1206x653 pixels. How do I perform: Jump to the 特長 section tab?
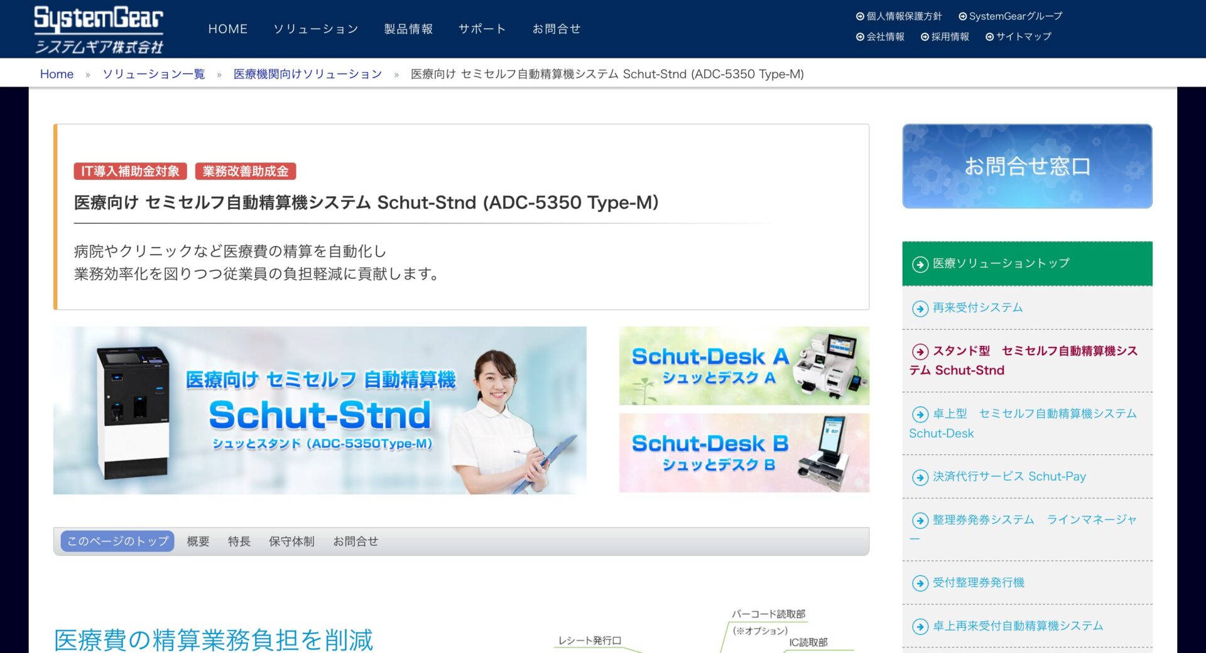tap(239, 541)
